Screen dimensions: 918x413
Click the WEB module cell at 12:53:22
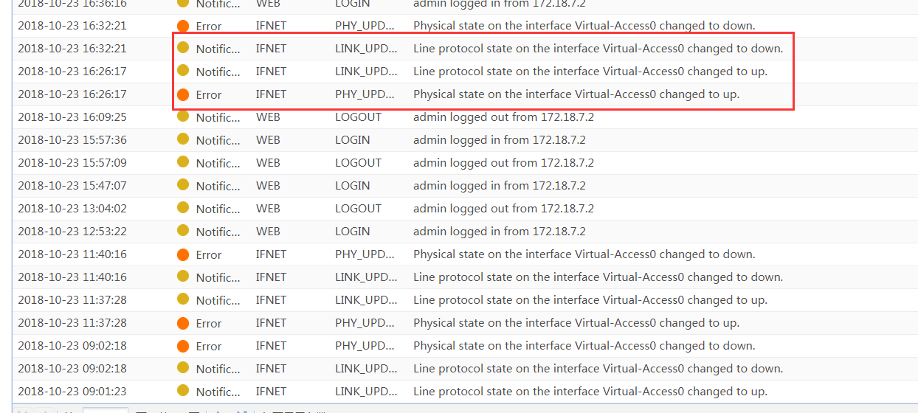[268, 232]
